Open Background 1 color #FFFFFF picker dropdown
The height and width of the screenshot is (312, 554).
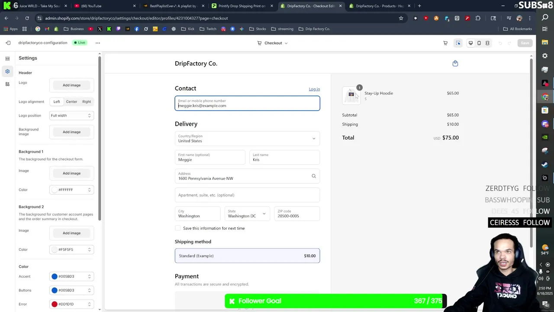pos(71,190)
